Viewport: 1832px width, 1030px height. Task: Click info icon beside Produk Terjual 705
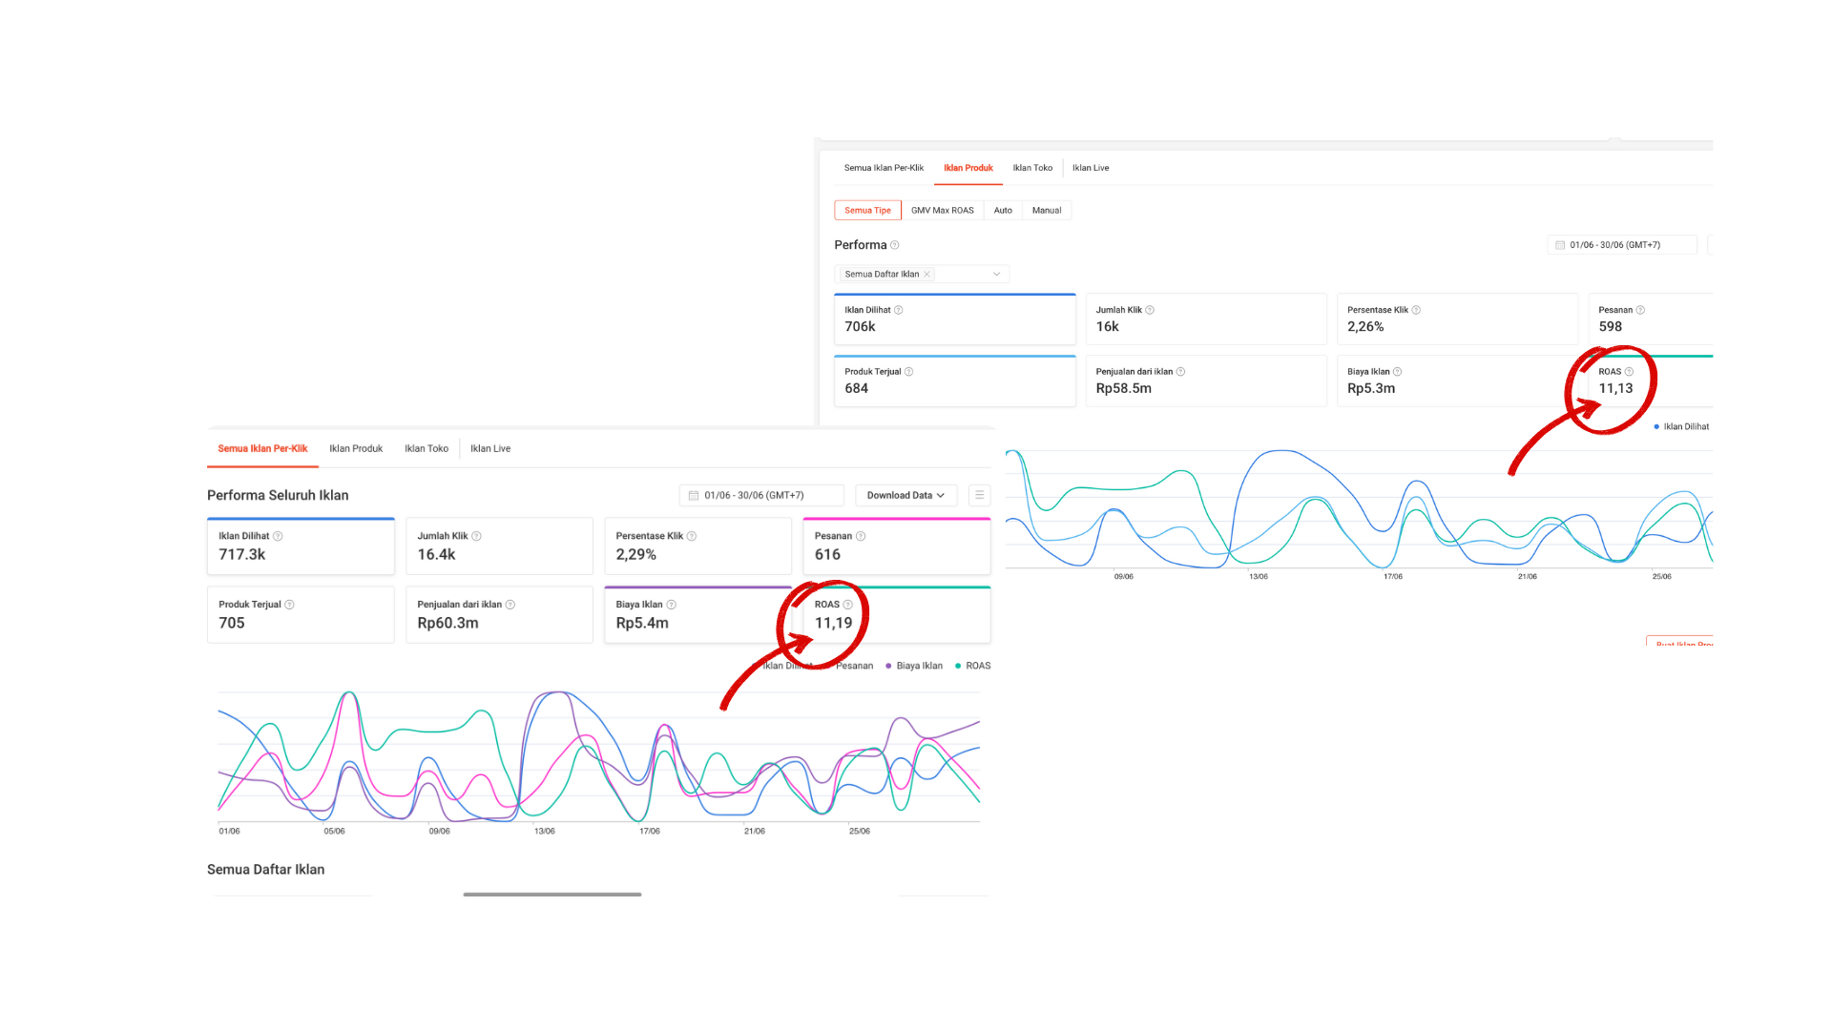click(289, 605)
